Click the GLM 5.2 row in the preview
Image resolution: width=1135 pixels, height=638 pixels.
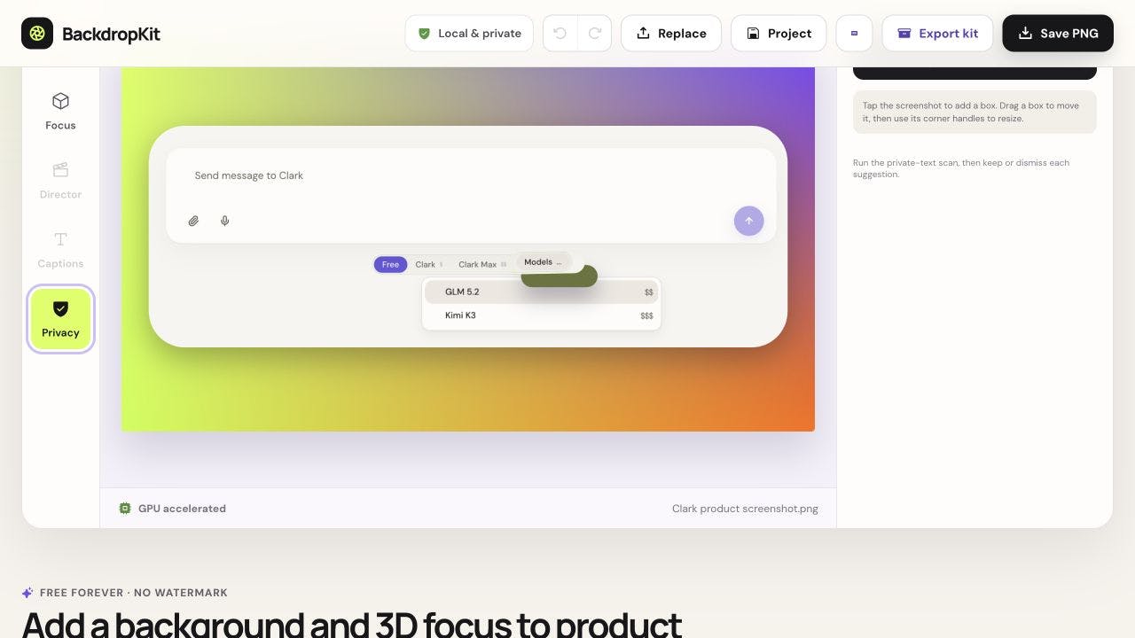[x=542, y=292]
